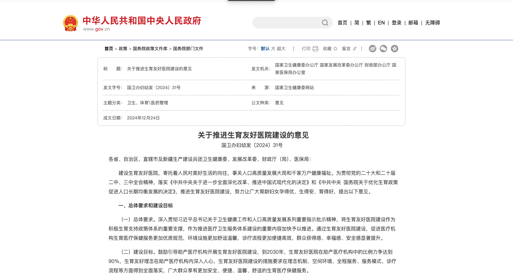Switch to Traditional Chinese with 繁
This screenshot has width=513, height=276.
click(x=369, y=23)
